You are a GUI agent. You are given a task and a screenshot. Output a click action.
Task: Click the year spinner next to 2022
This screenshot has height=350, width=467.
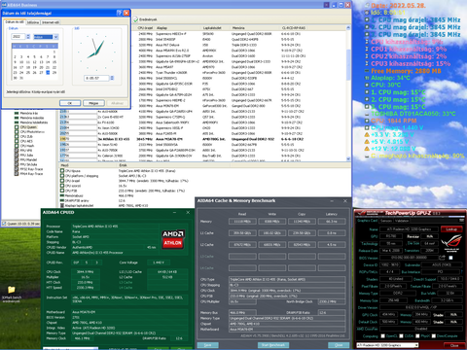28,37
